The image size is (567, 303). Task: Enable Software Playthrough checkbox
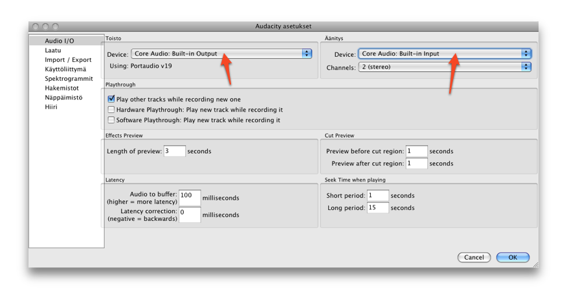point(111,120)
